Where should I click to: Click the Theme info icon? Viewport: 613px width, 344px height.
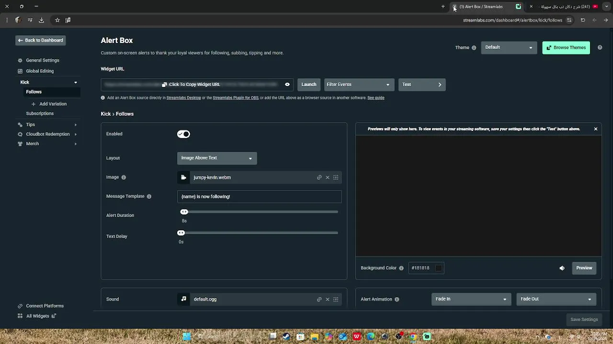click(474, 48)
